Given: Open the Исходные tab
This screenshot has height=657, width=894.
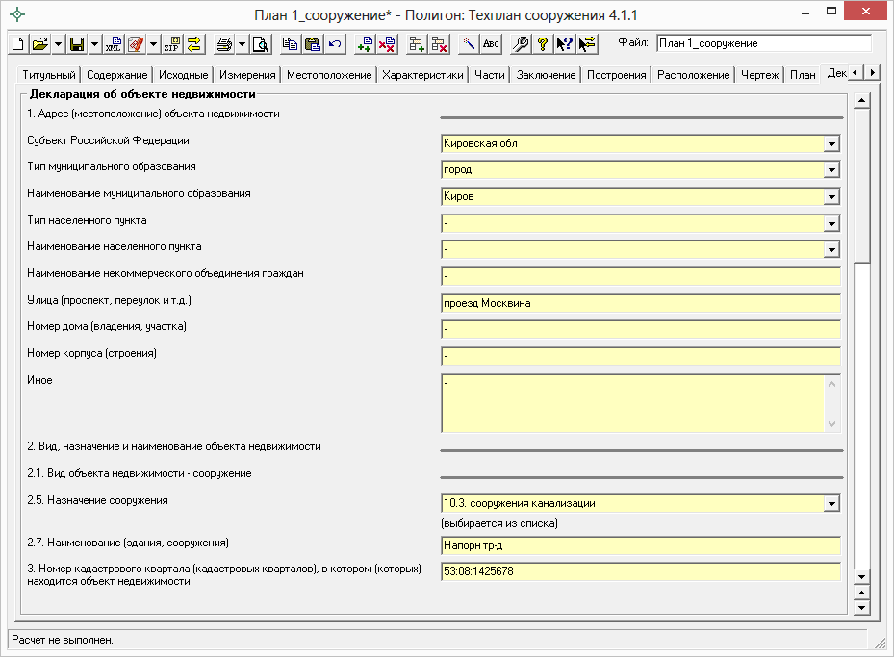Looking at the screenshot, I should (x=183, y=75).
